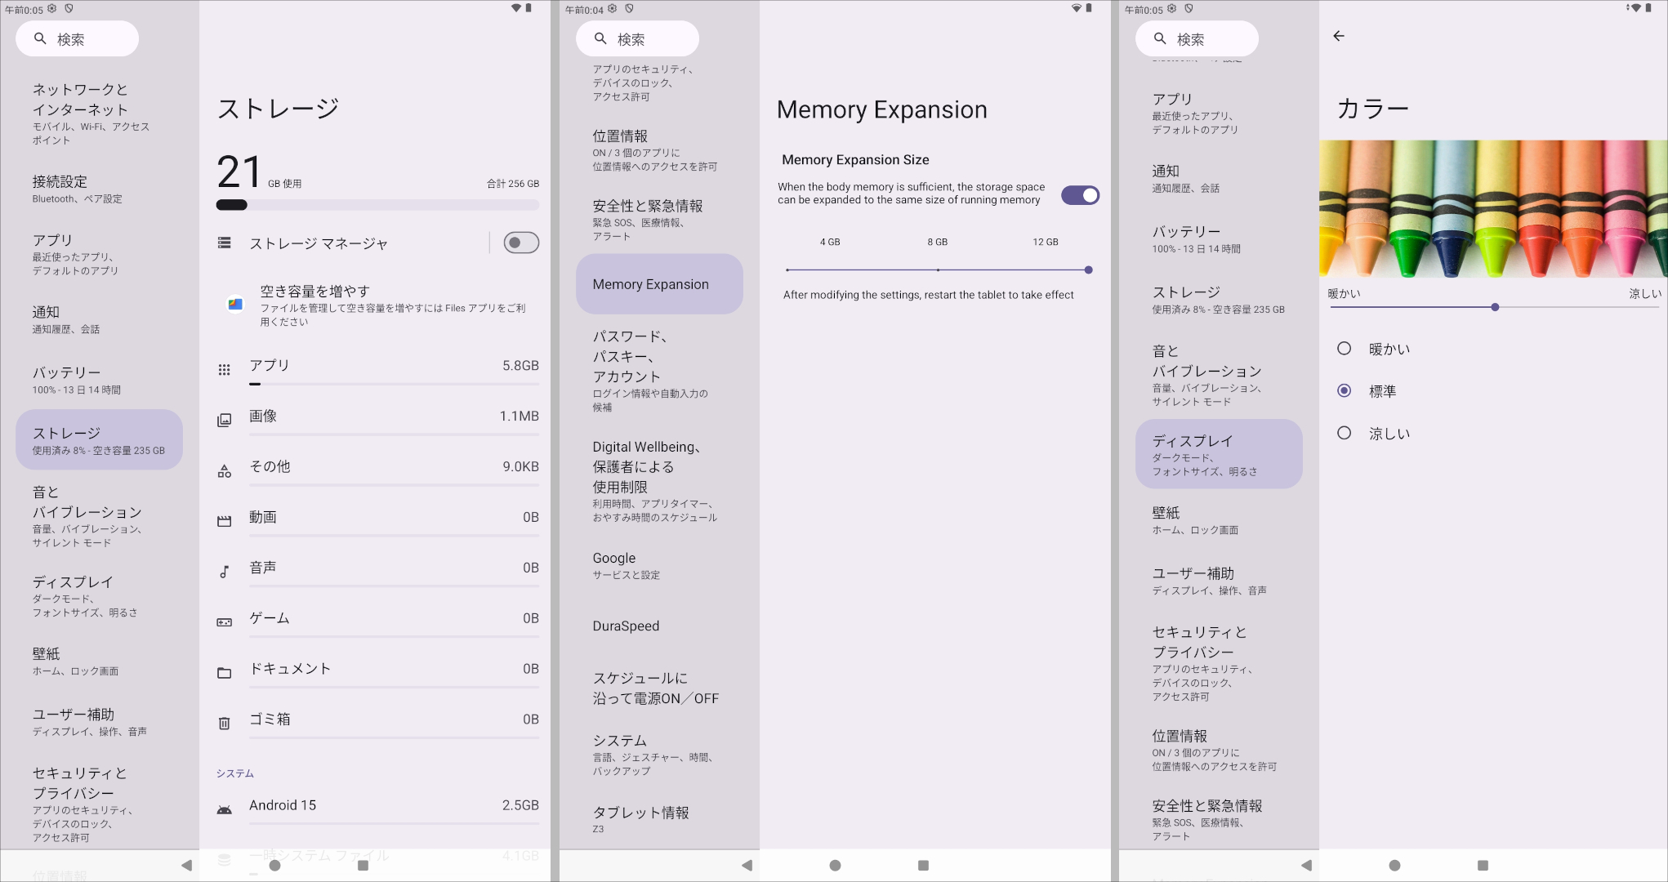This screenshot has height=882, width=1668.
Task: Click the Files app icon beside 空き容量を増やす
Action: point(235,304)
